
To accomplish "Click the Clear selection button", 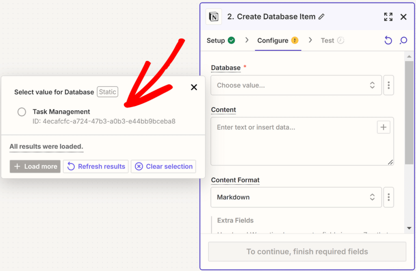I will 163,166.
